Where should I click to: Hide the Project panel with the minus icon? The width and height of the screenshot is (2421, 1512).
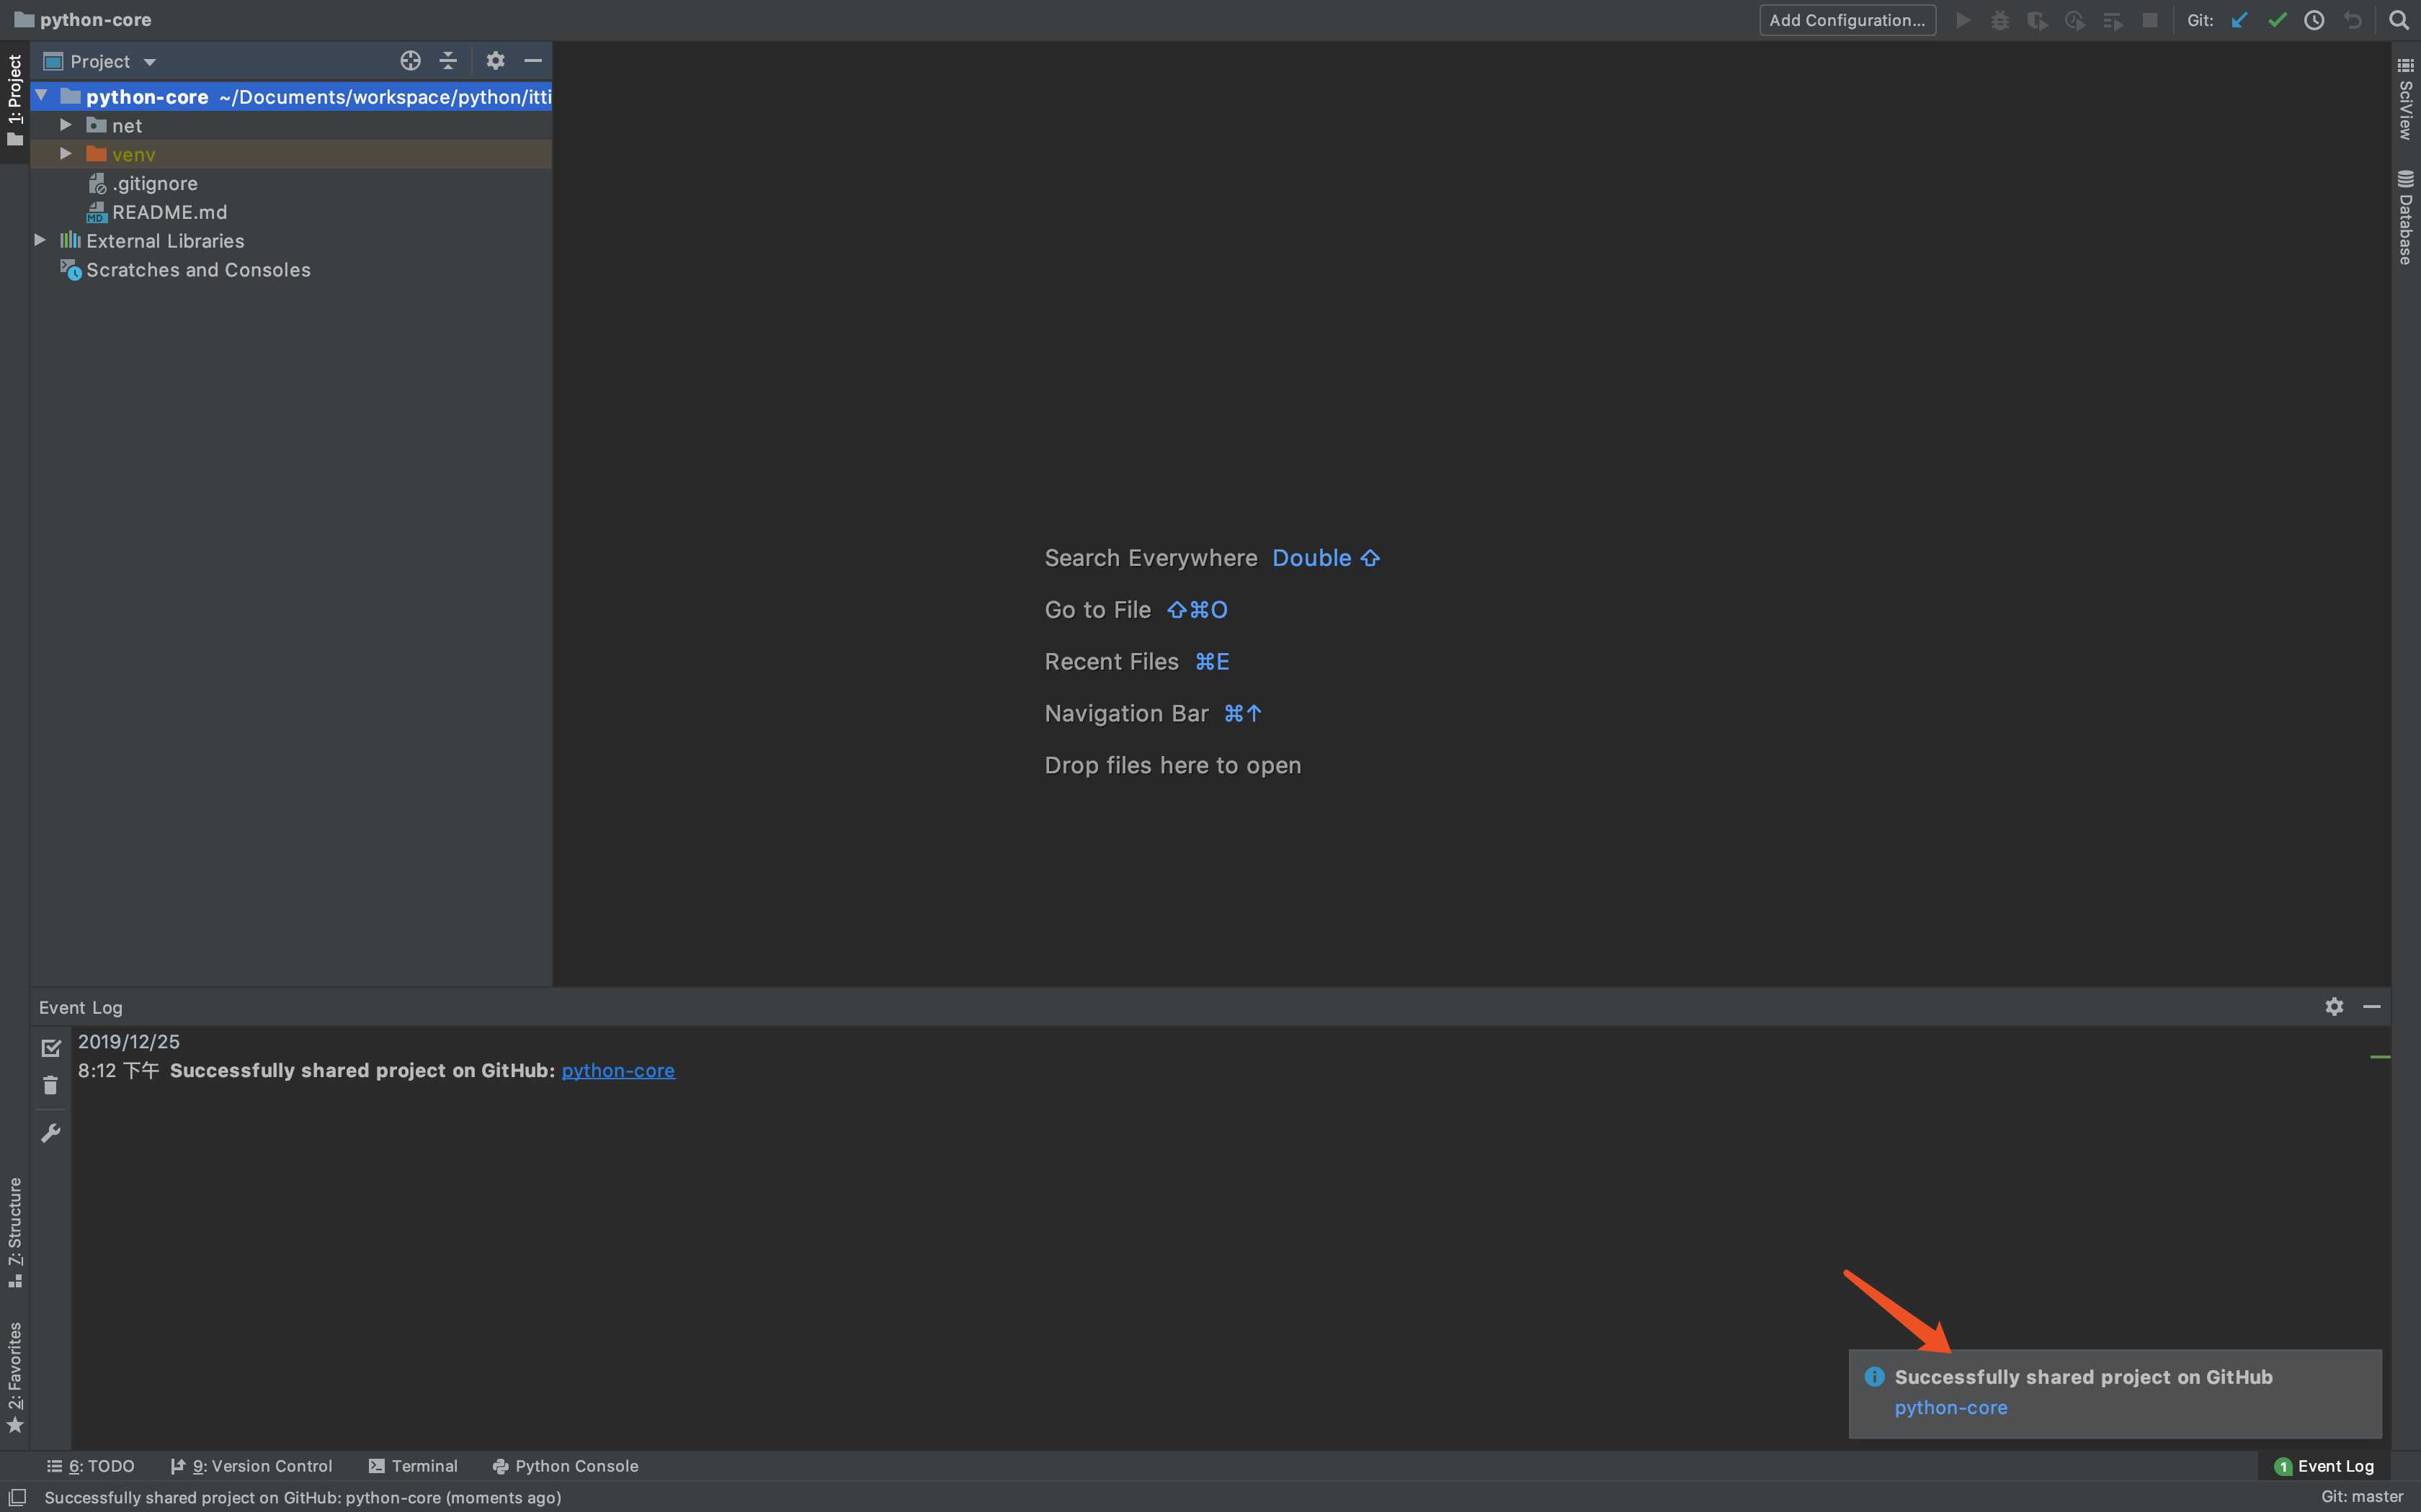533,61
